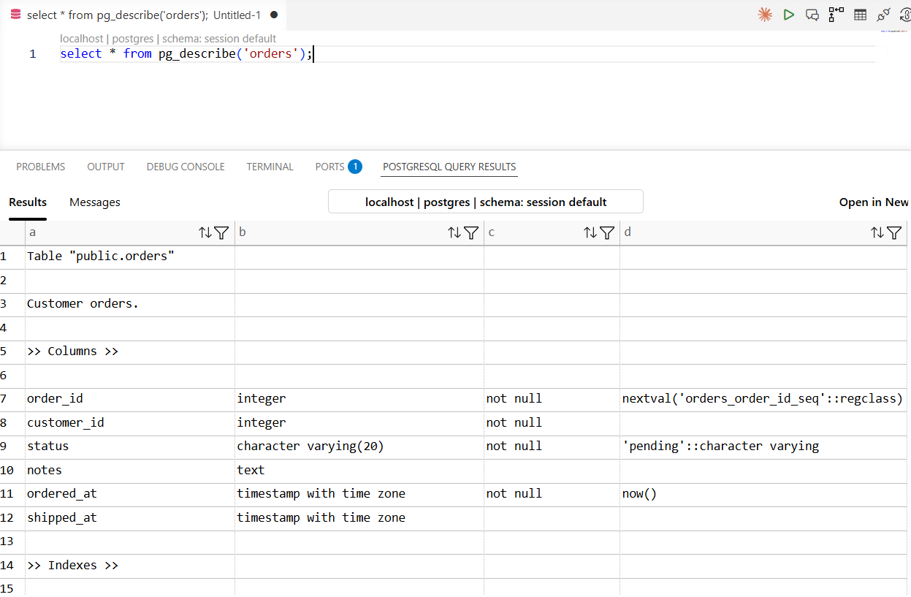Open the filter funnel for column a
This screenshot has width=911, height=597.
pos(221,233)
